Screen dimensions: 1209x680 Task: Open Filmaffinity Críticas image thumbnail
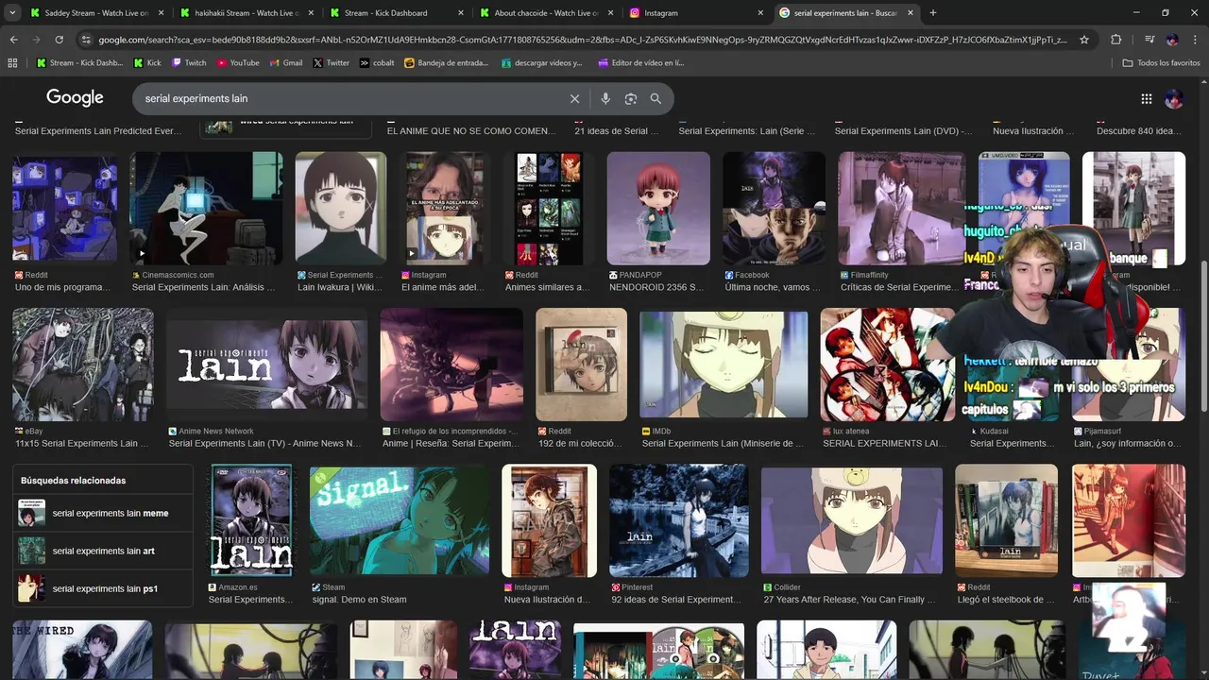[901, 209]
